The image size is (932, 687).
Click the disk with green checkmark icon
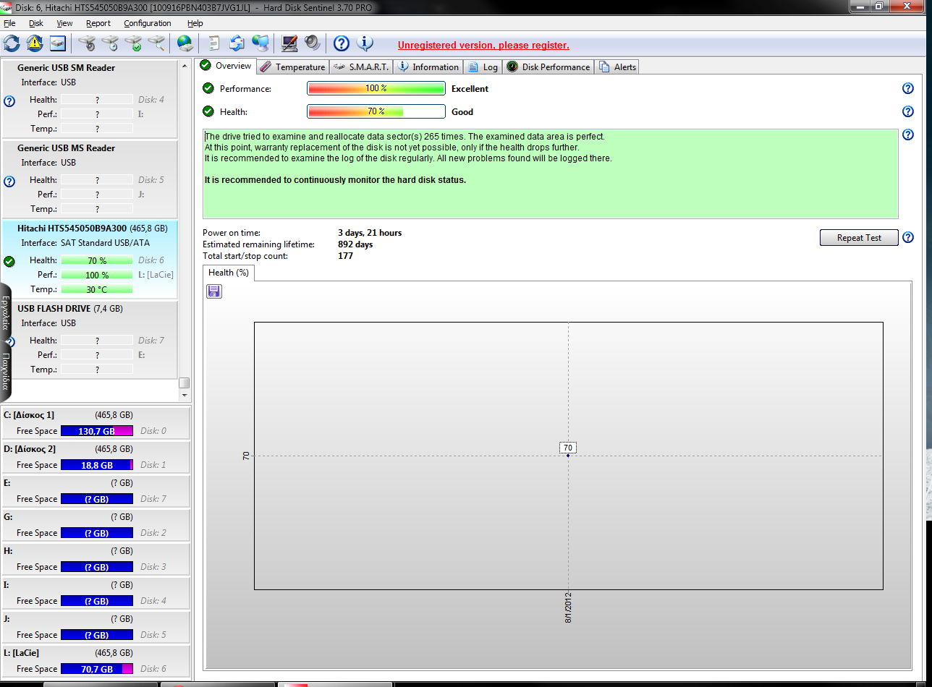pos(134,43)
